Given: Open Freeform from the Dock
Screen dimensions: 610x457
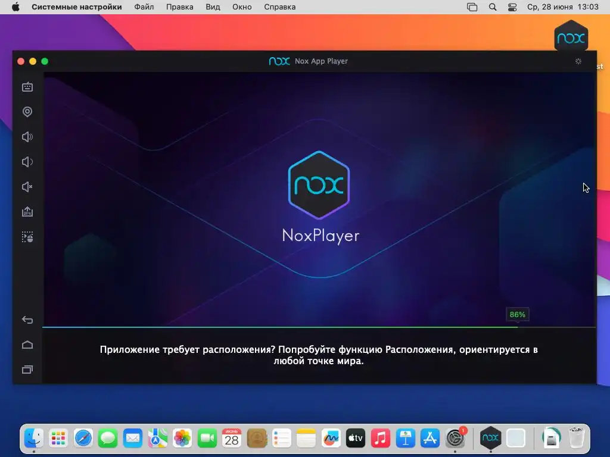Looking at the screenshot, I should (x=331, y=439).
